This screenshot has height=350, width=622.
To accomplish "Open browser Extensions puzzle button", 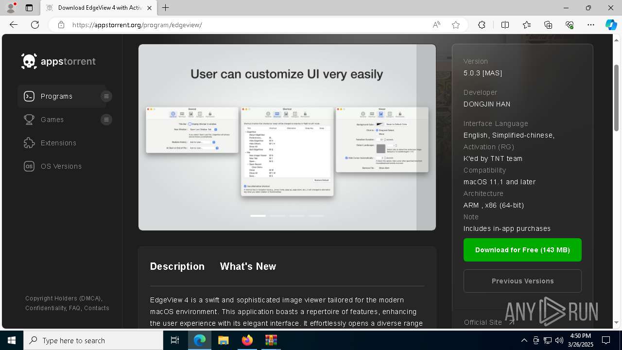I will [x=482, y=25].
